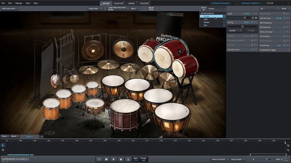Open the Settings menu
Screen dimensions: 291x163
[x=19, y=3]
